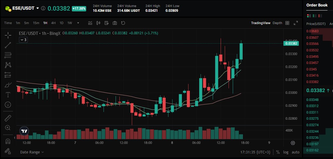Reset the chart with the refresh icon
The image size is (333, 159).
(x=123, y=23)
